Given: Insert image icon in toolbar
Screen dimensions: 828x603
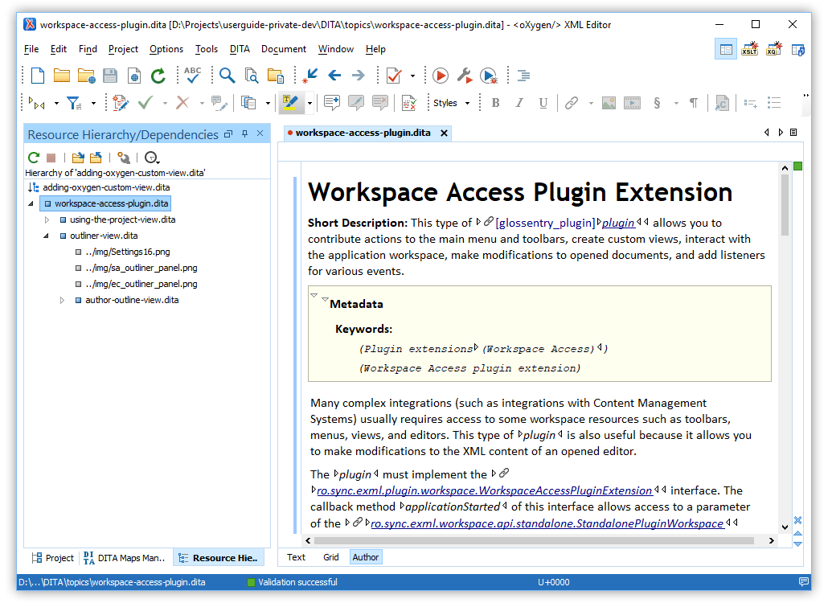Looking at the screenshot, I should tap(609, 102).
